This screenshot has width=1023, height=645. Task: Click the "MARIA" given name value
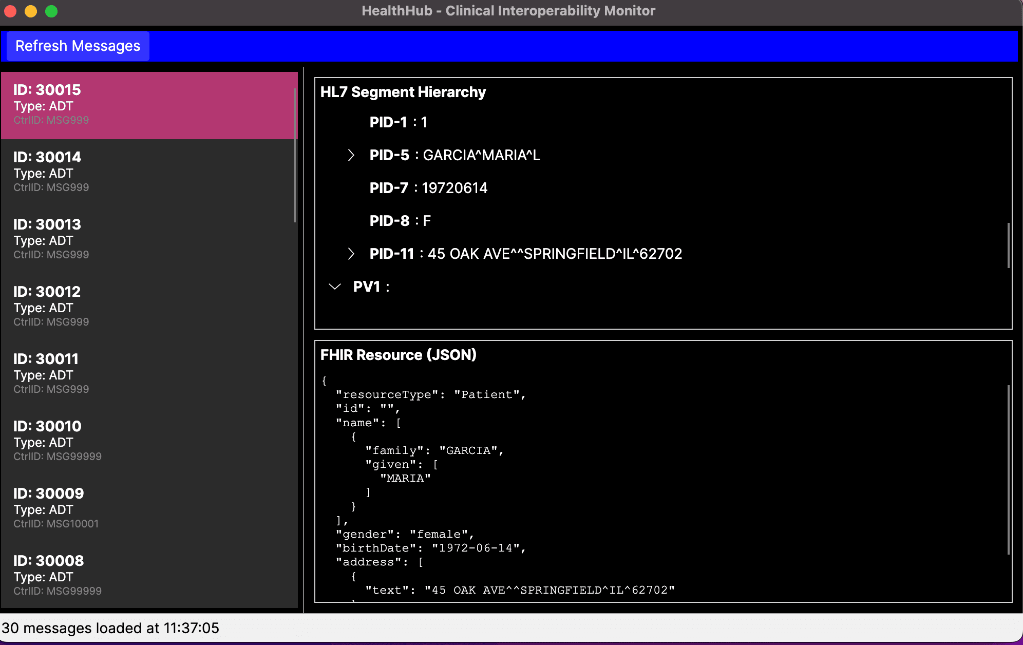405,478
